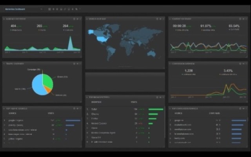Screen dimensions: 251x157
Task: Click icon beside gear in Audience Overview
Action: pos(78,19)
